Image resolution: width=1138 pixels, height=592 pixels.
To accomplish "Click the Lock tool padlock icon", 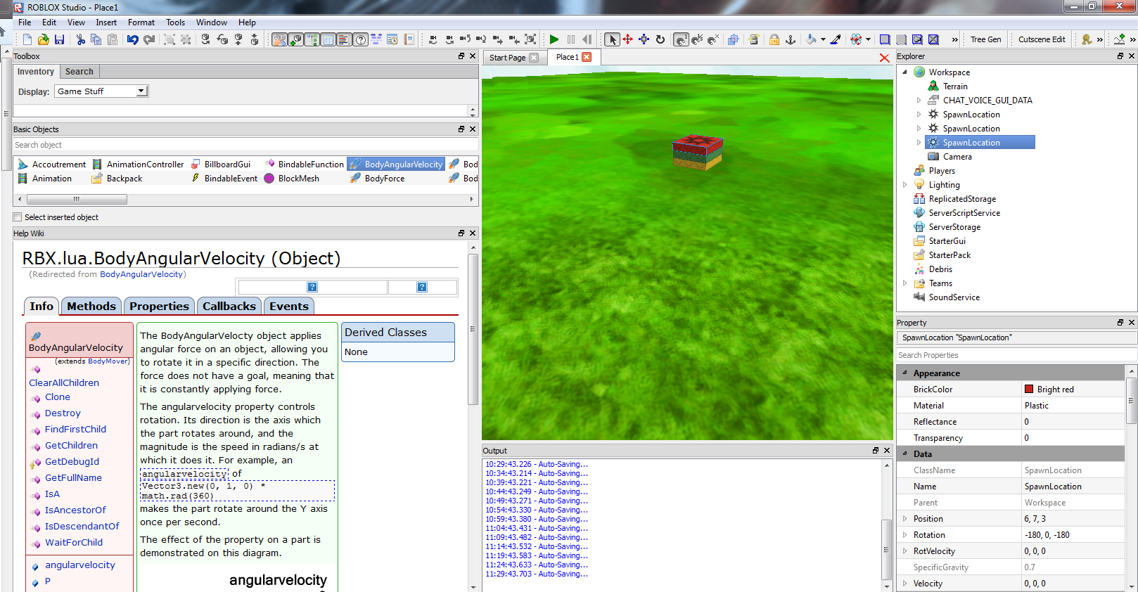I will (x=774, y=39).
